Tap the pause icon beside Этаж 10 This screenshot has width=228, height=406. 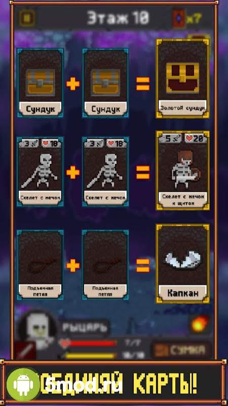pos(27,18)
